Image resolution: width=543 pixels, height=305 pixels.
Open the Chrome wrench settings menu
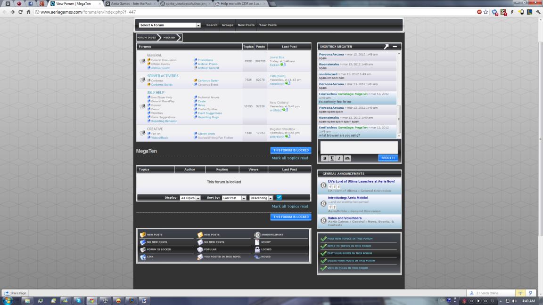(538, 12)
